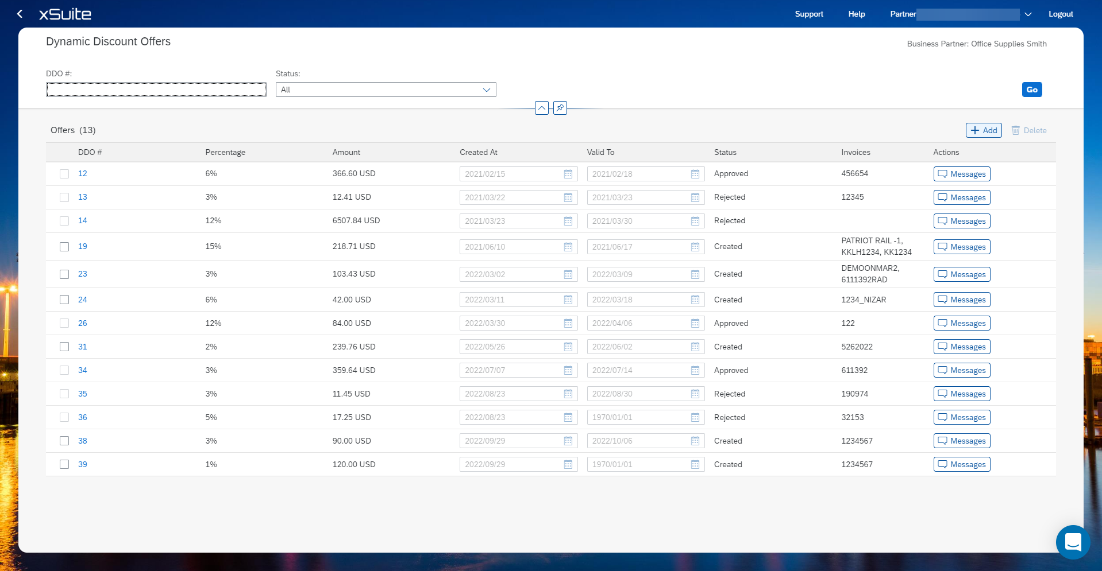This screenshot has height=571, width=1102.
Task: Open the chat widget bubble icon
Action: pos(1072,541)
